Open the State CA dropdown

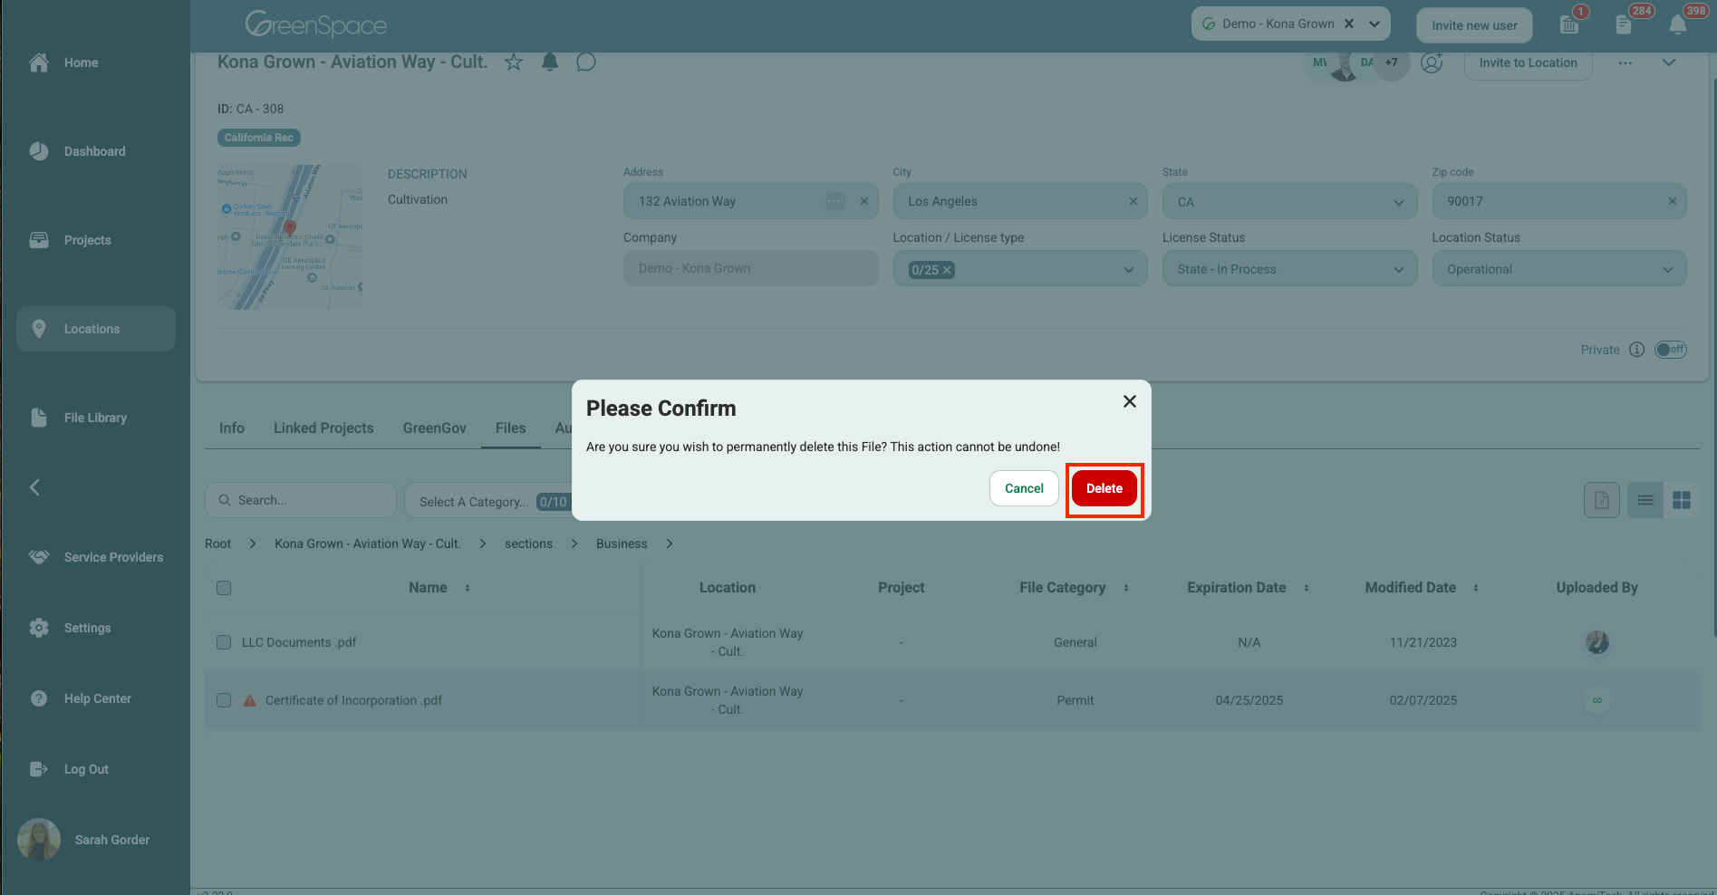1289,201
